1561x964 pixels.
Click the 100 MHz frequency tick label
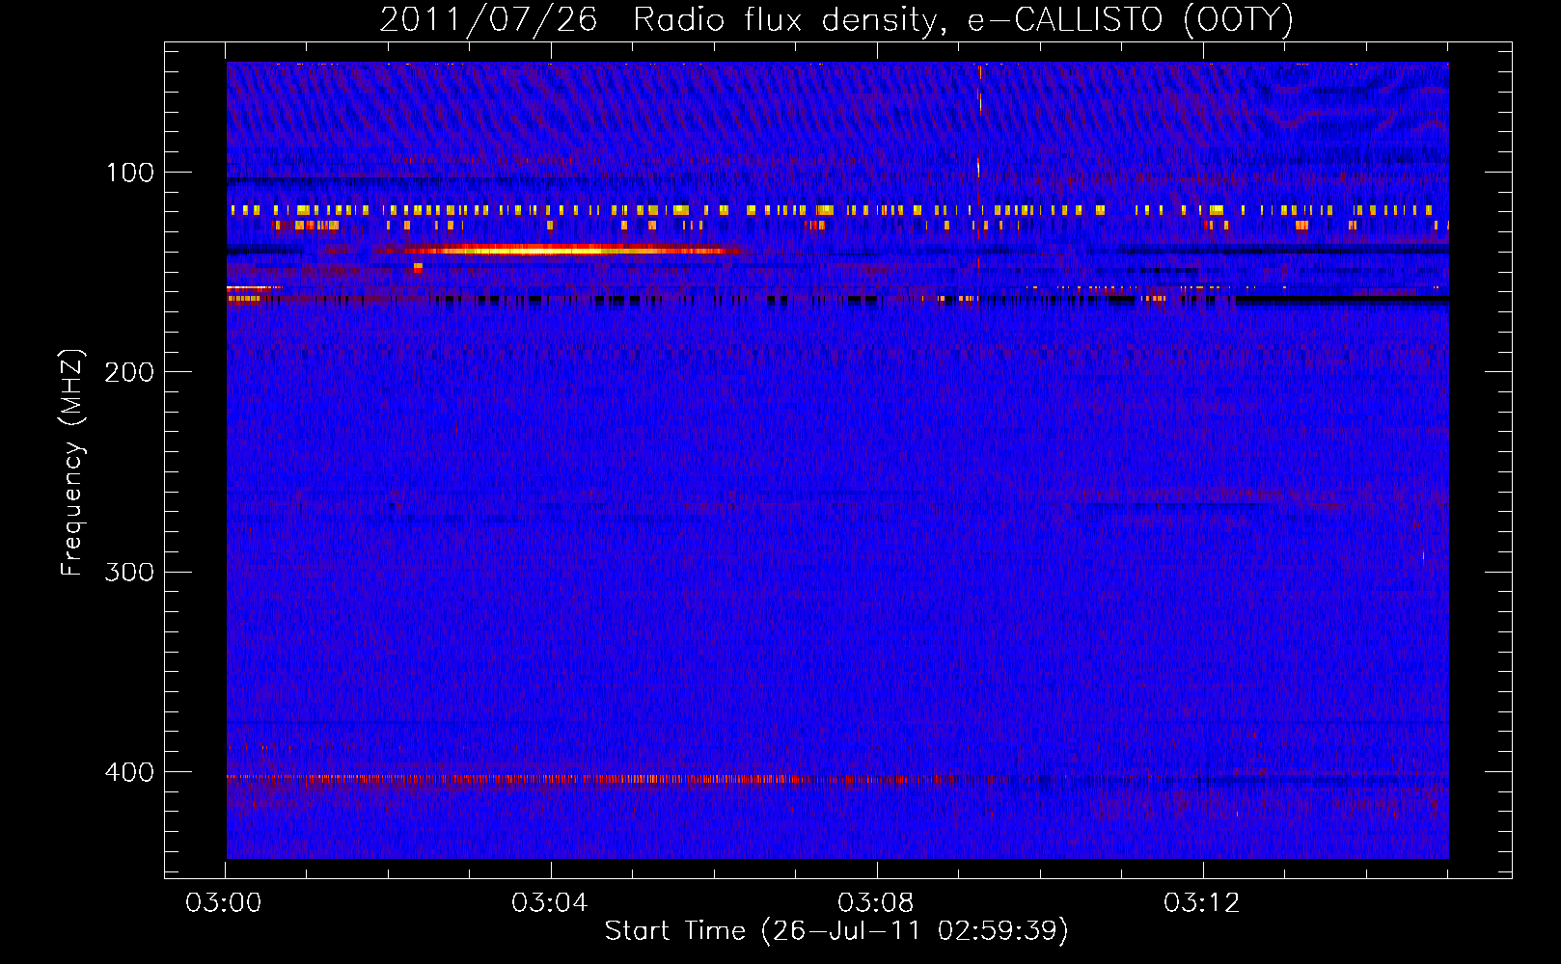[130, 173]
